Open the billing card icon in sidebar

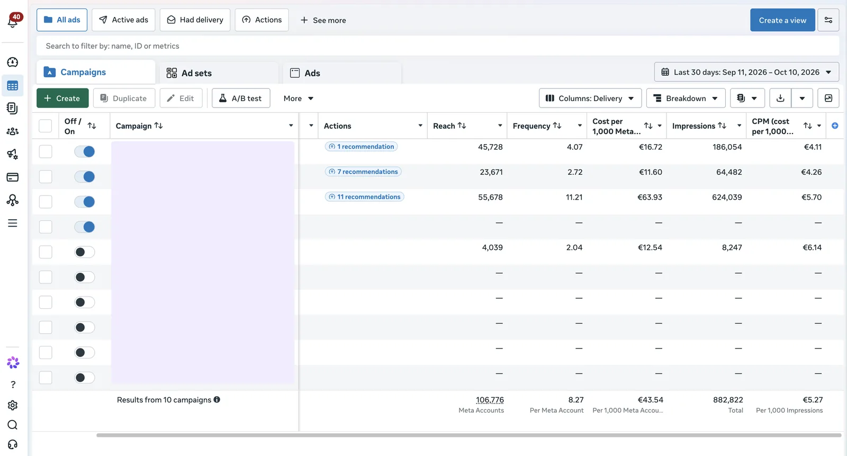tap(13, 177)
